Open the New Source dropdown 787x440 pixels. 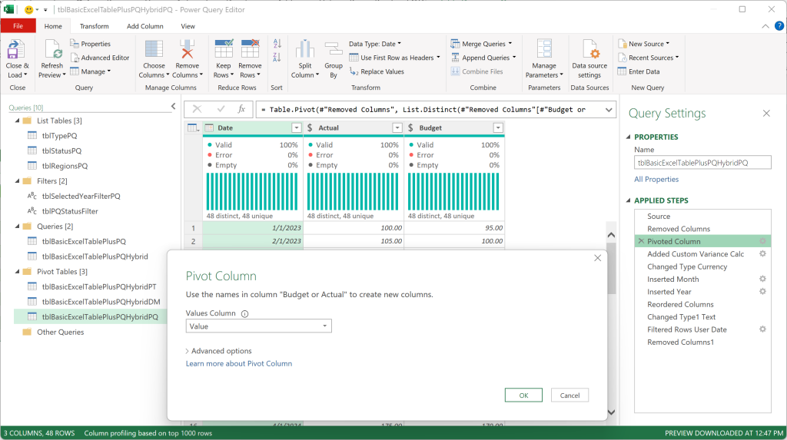(x=643, y=44)
